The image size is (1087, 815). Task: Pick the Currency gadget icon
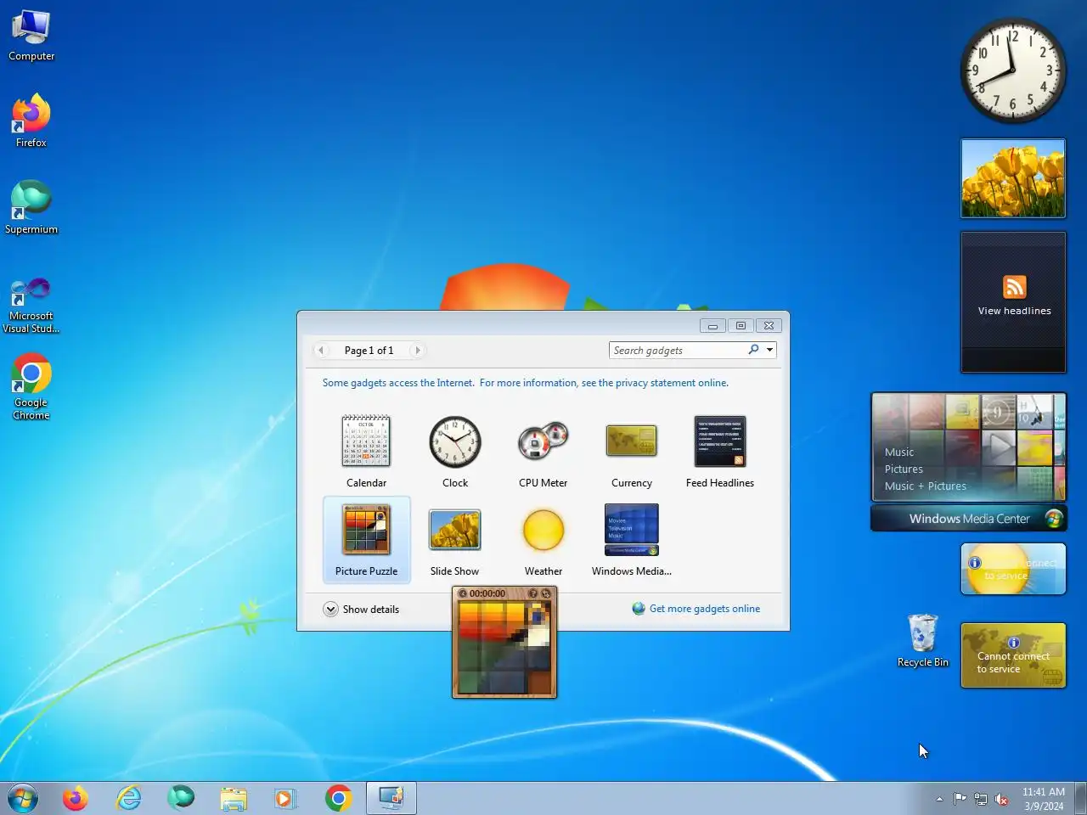coord(631,441)
